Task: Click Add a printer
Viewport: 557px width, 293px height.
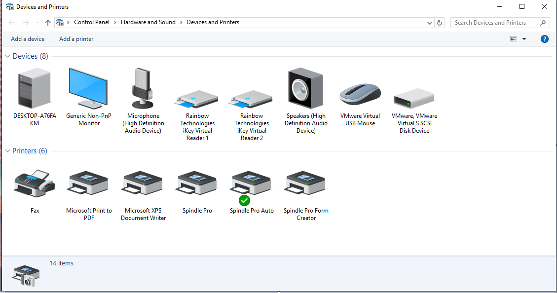Action: point(76,39)
